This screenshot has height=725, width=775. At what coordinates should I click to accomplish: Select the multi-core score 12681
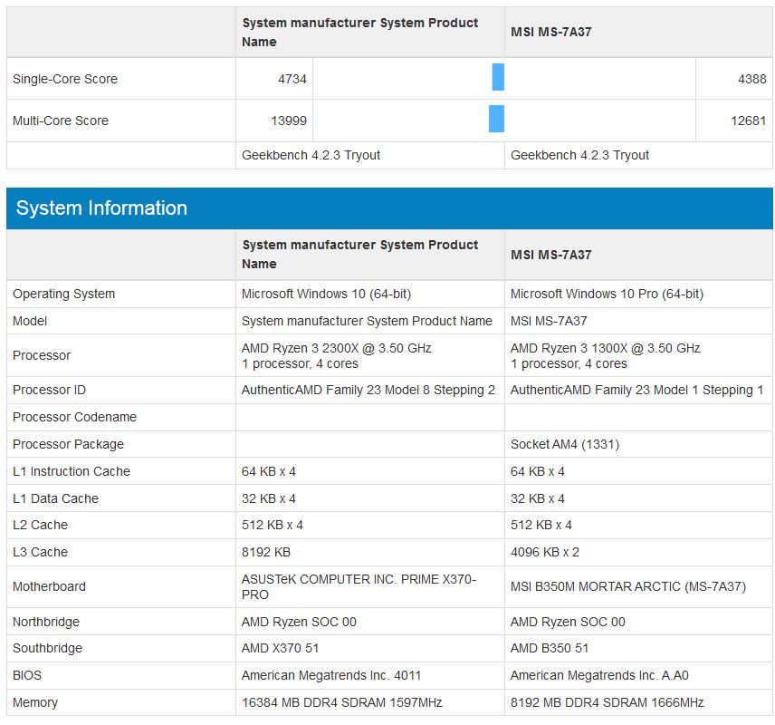click(749, 121)
